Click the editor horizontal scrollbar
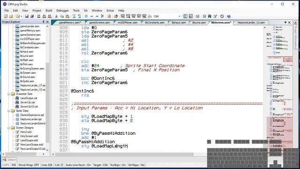The height and width of the screenshot is (169, 300). 124,154
